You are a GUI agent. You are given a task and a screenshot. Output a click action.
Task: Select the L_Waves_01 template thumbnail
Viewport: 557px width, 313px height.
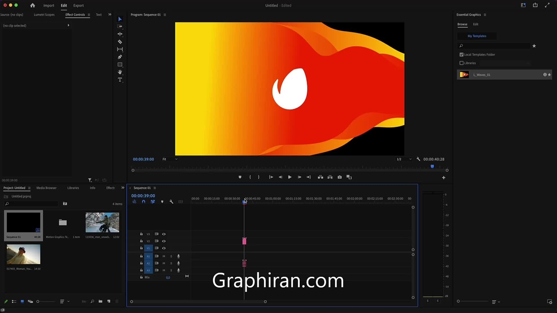[x=464, y=75]
